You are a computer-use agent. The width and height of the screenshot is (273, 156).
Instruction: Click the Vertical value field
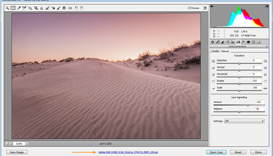click(257, 67)
